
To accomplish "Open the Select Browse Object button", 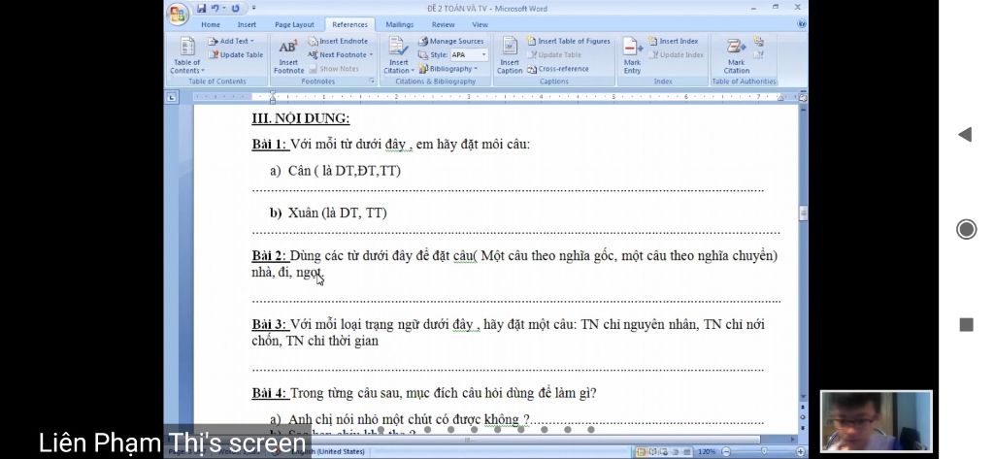I will coord(803,417).
